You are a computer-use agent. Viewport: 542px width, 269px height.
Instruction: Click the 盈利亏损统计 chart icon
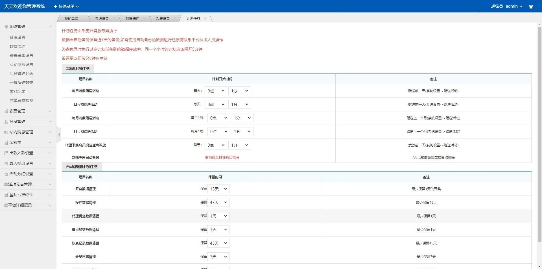6,194
